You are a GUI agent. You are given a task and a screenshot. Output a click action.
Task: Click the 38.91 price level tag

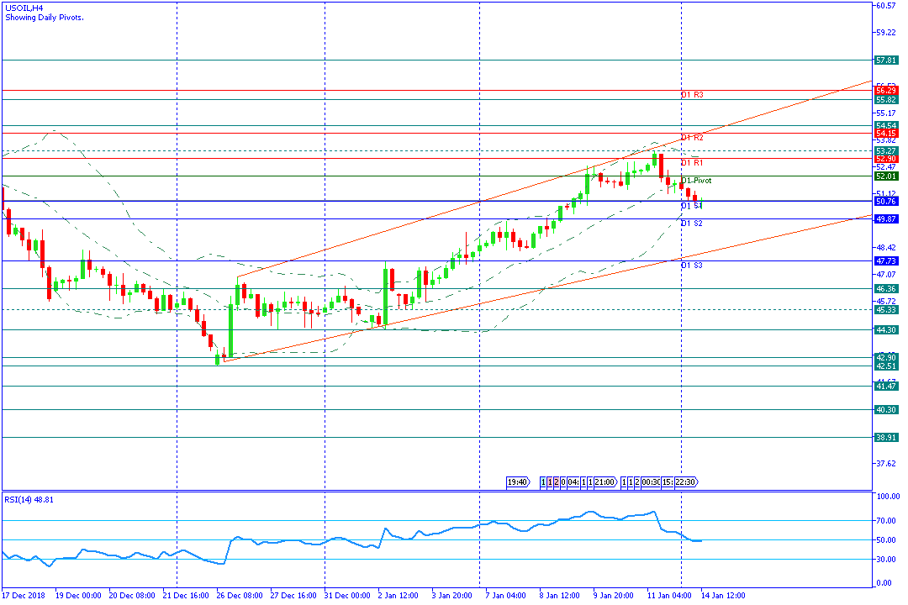pos(886,438)
